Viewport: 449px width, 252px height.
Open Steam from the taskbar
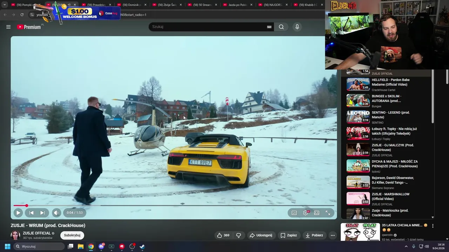(x=142, y=246)
